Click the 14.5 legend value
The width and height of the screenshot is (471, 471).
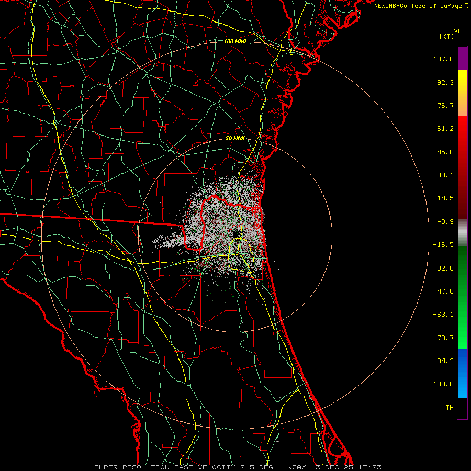click(x=445, y=198)
